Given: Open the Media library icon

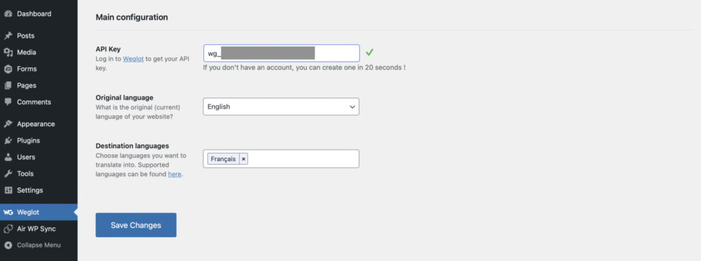Looking at the screenshot, I should coord(8,52).
